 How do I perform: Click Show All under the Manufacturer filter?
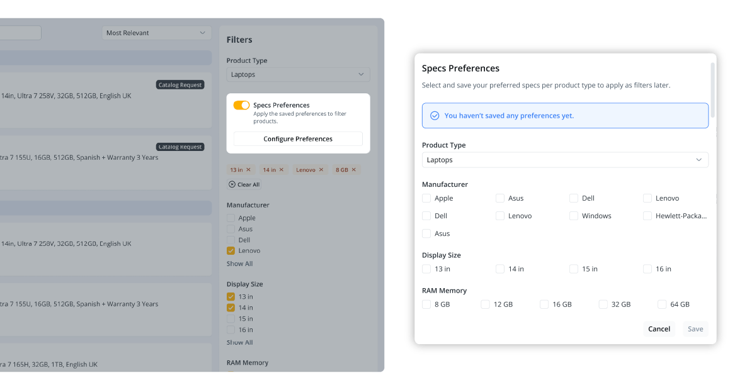[x=239, y=264]
